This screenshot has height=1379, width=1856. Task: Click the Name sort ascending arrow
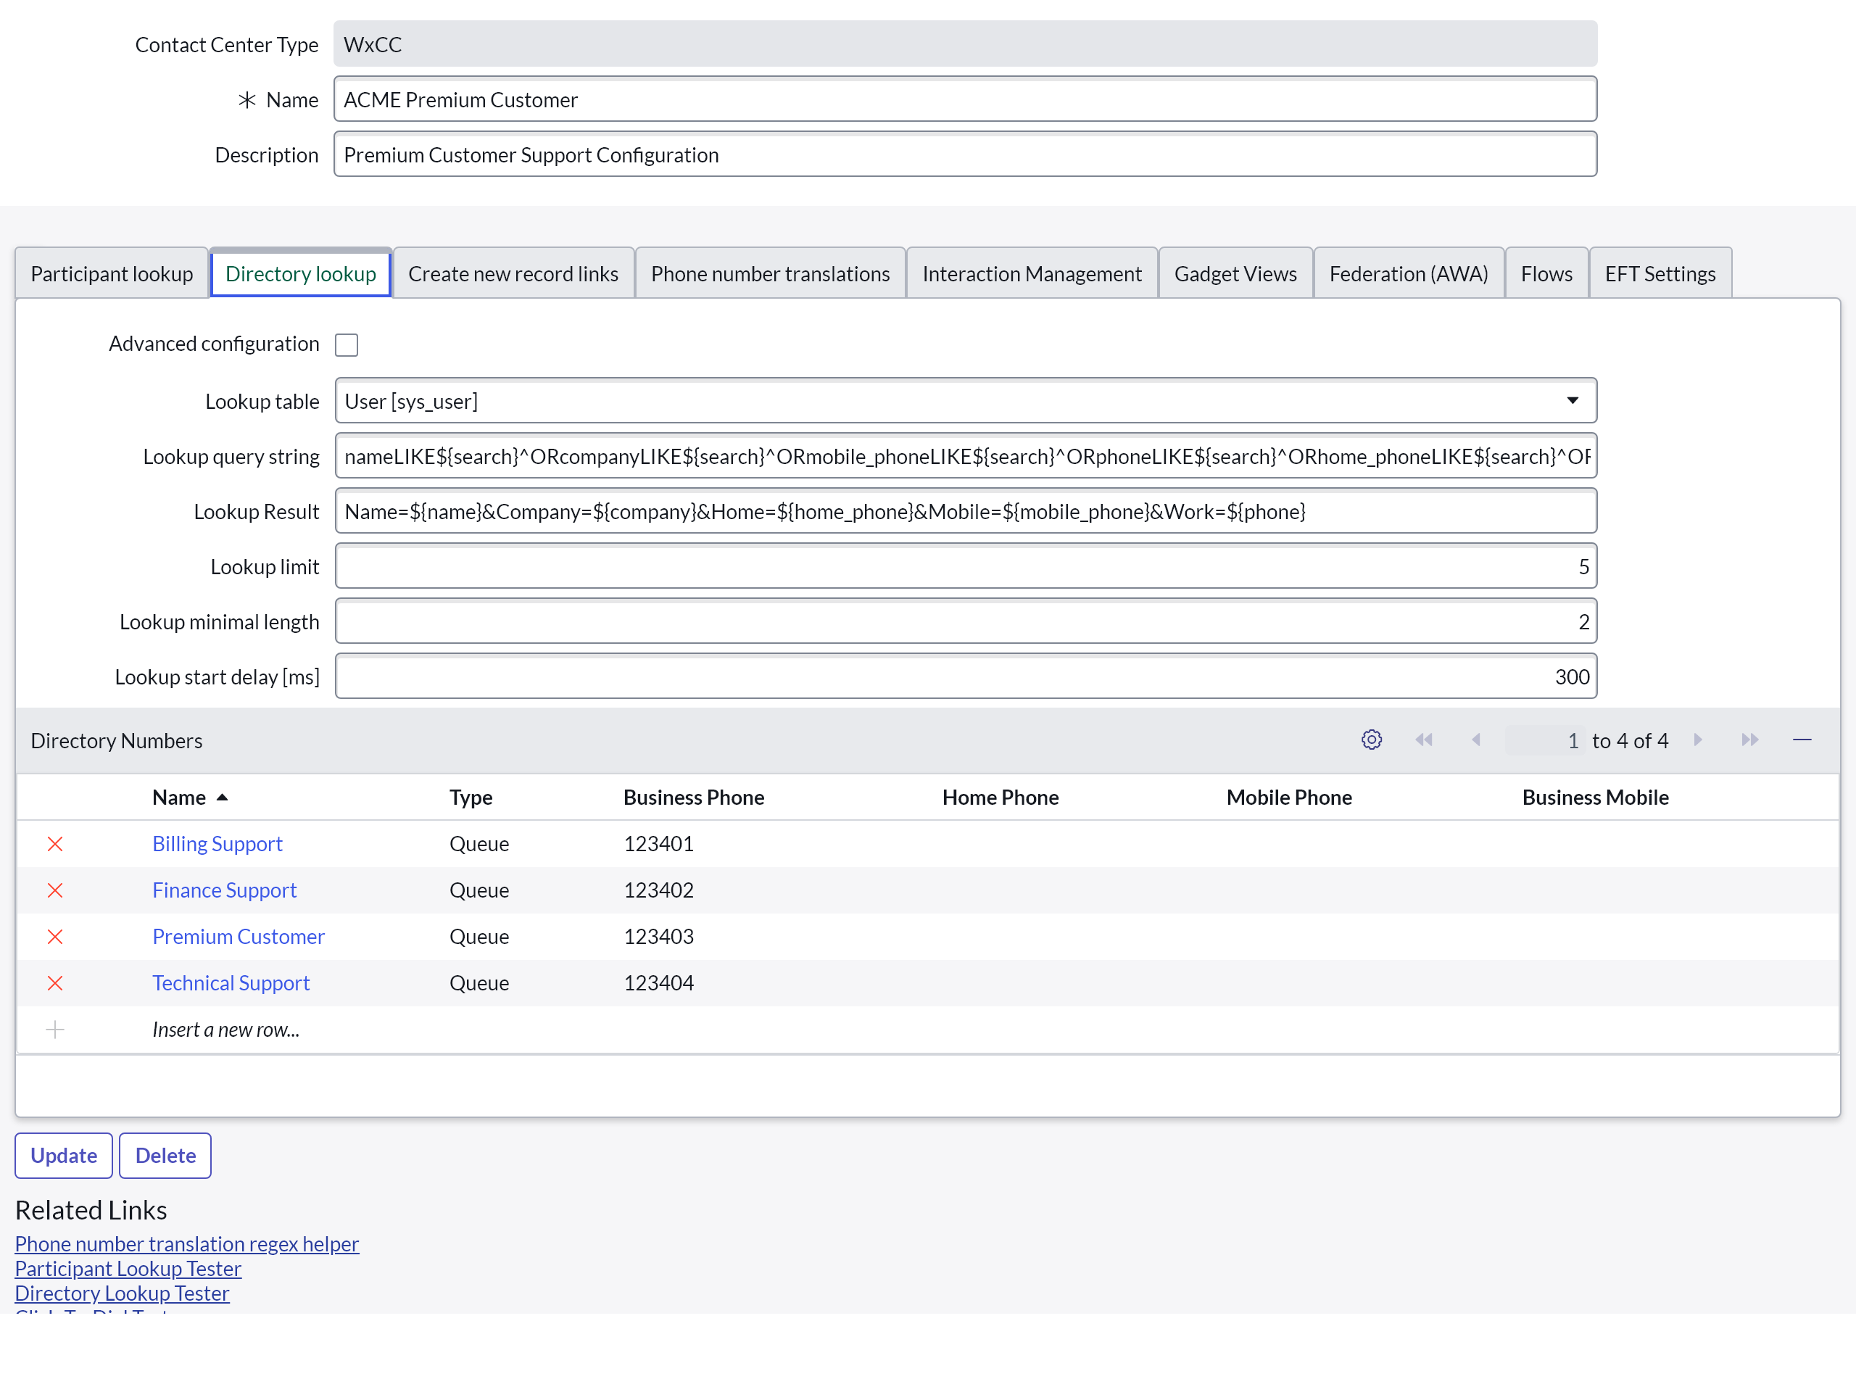[222, 798]
